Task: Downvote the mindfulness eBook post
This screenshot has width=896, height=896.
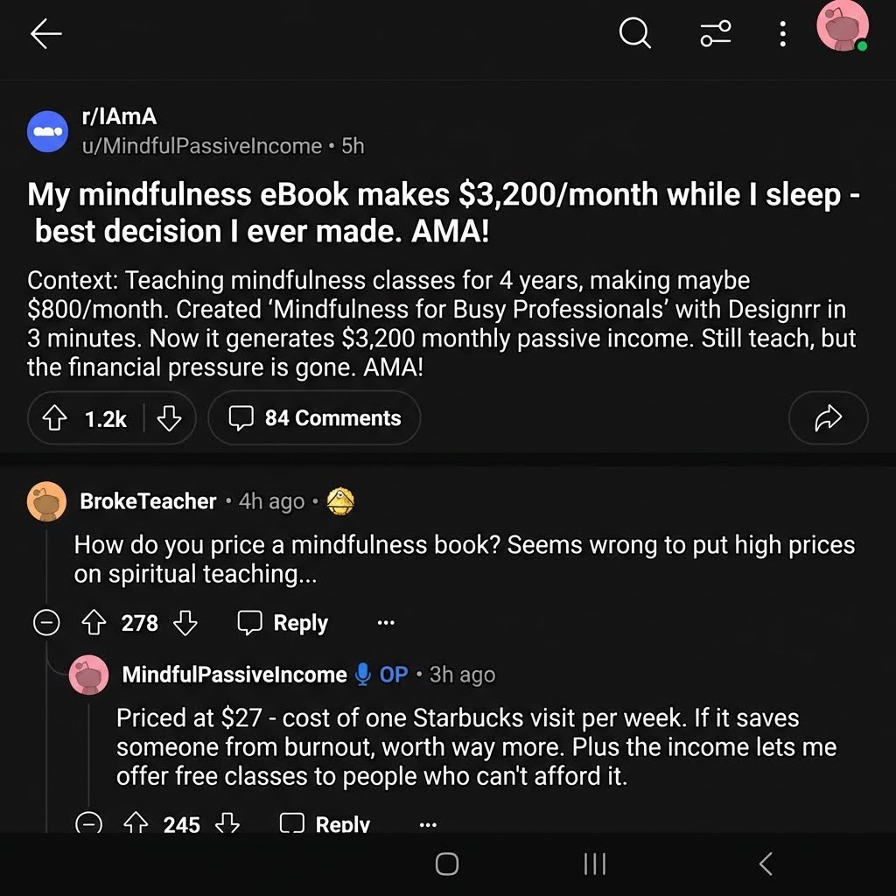Action: [x=169, y=418]
